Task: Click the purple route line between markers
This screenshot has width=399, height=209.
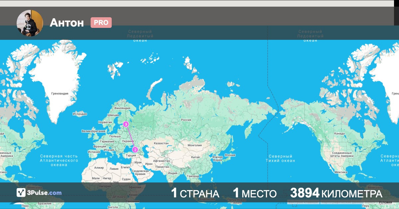Action: click(130, 137)
